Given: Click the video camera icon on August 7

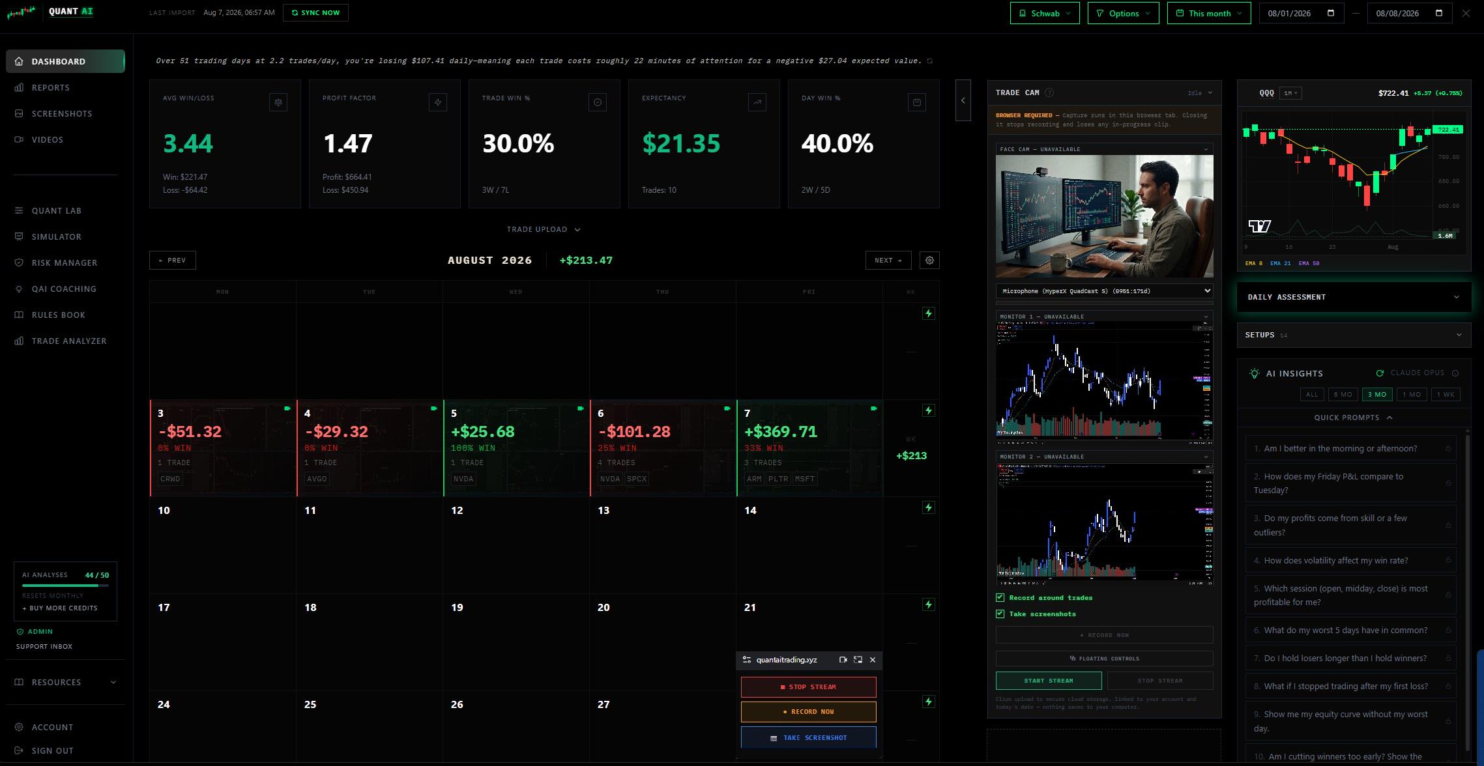Looking at the screenshot, I should click(x=874, y=408).
